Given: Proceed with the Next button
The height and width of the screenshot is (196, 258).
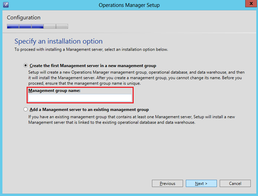Looking at the screenshot, I should (x=201, y=183).
